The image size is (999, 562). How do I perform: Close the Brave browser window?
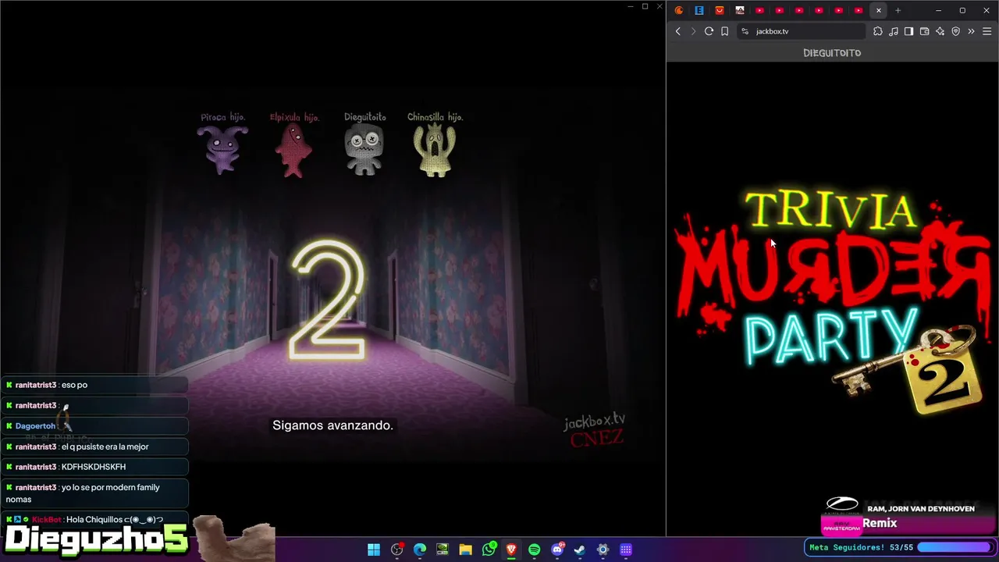point(985,10)
